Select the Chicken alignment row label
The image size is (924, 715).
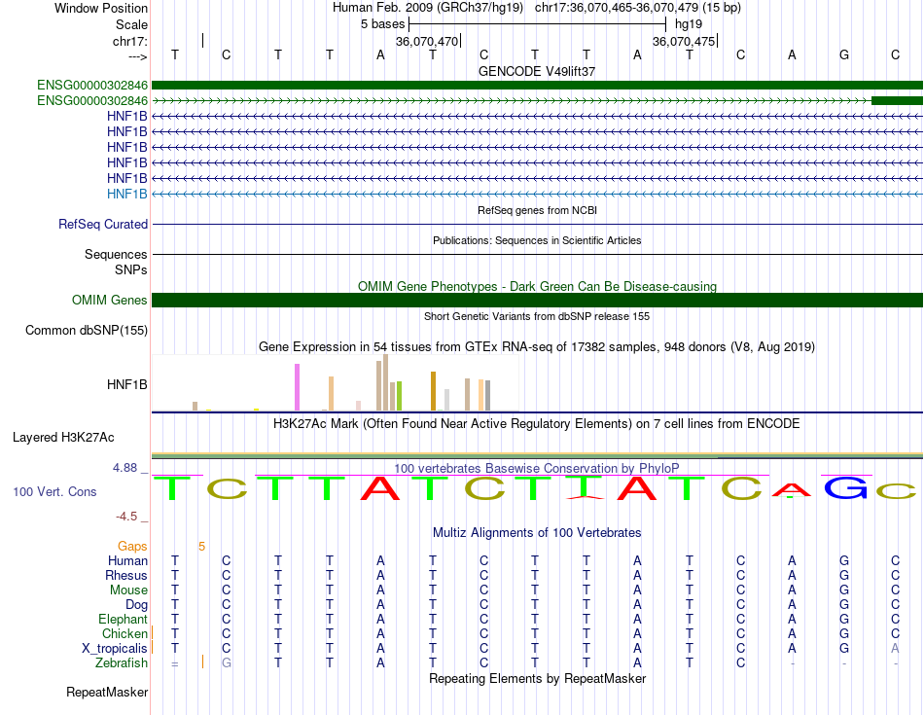(124, 633)
